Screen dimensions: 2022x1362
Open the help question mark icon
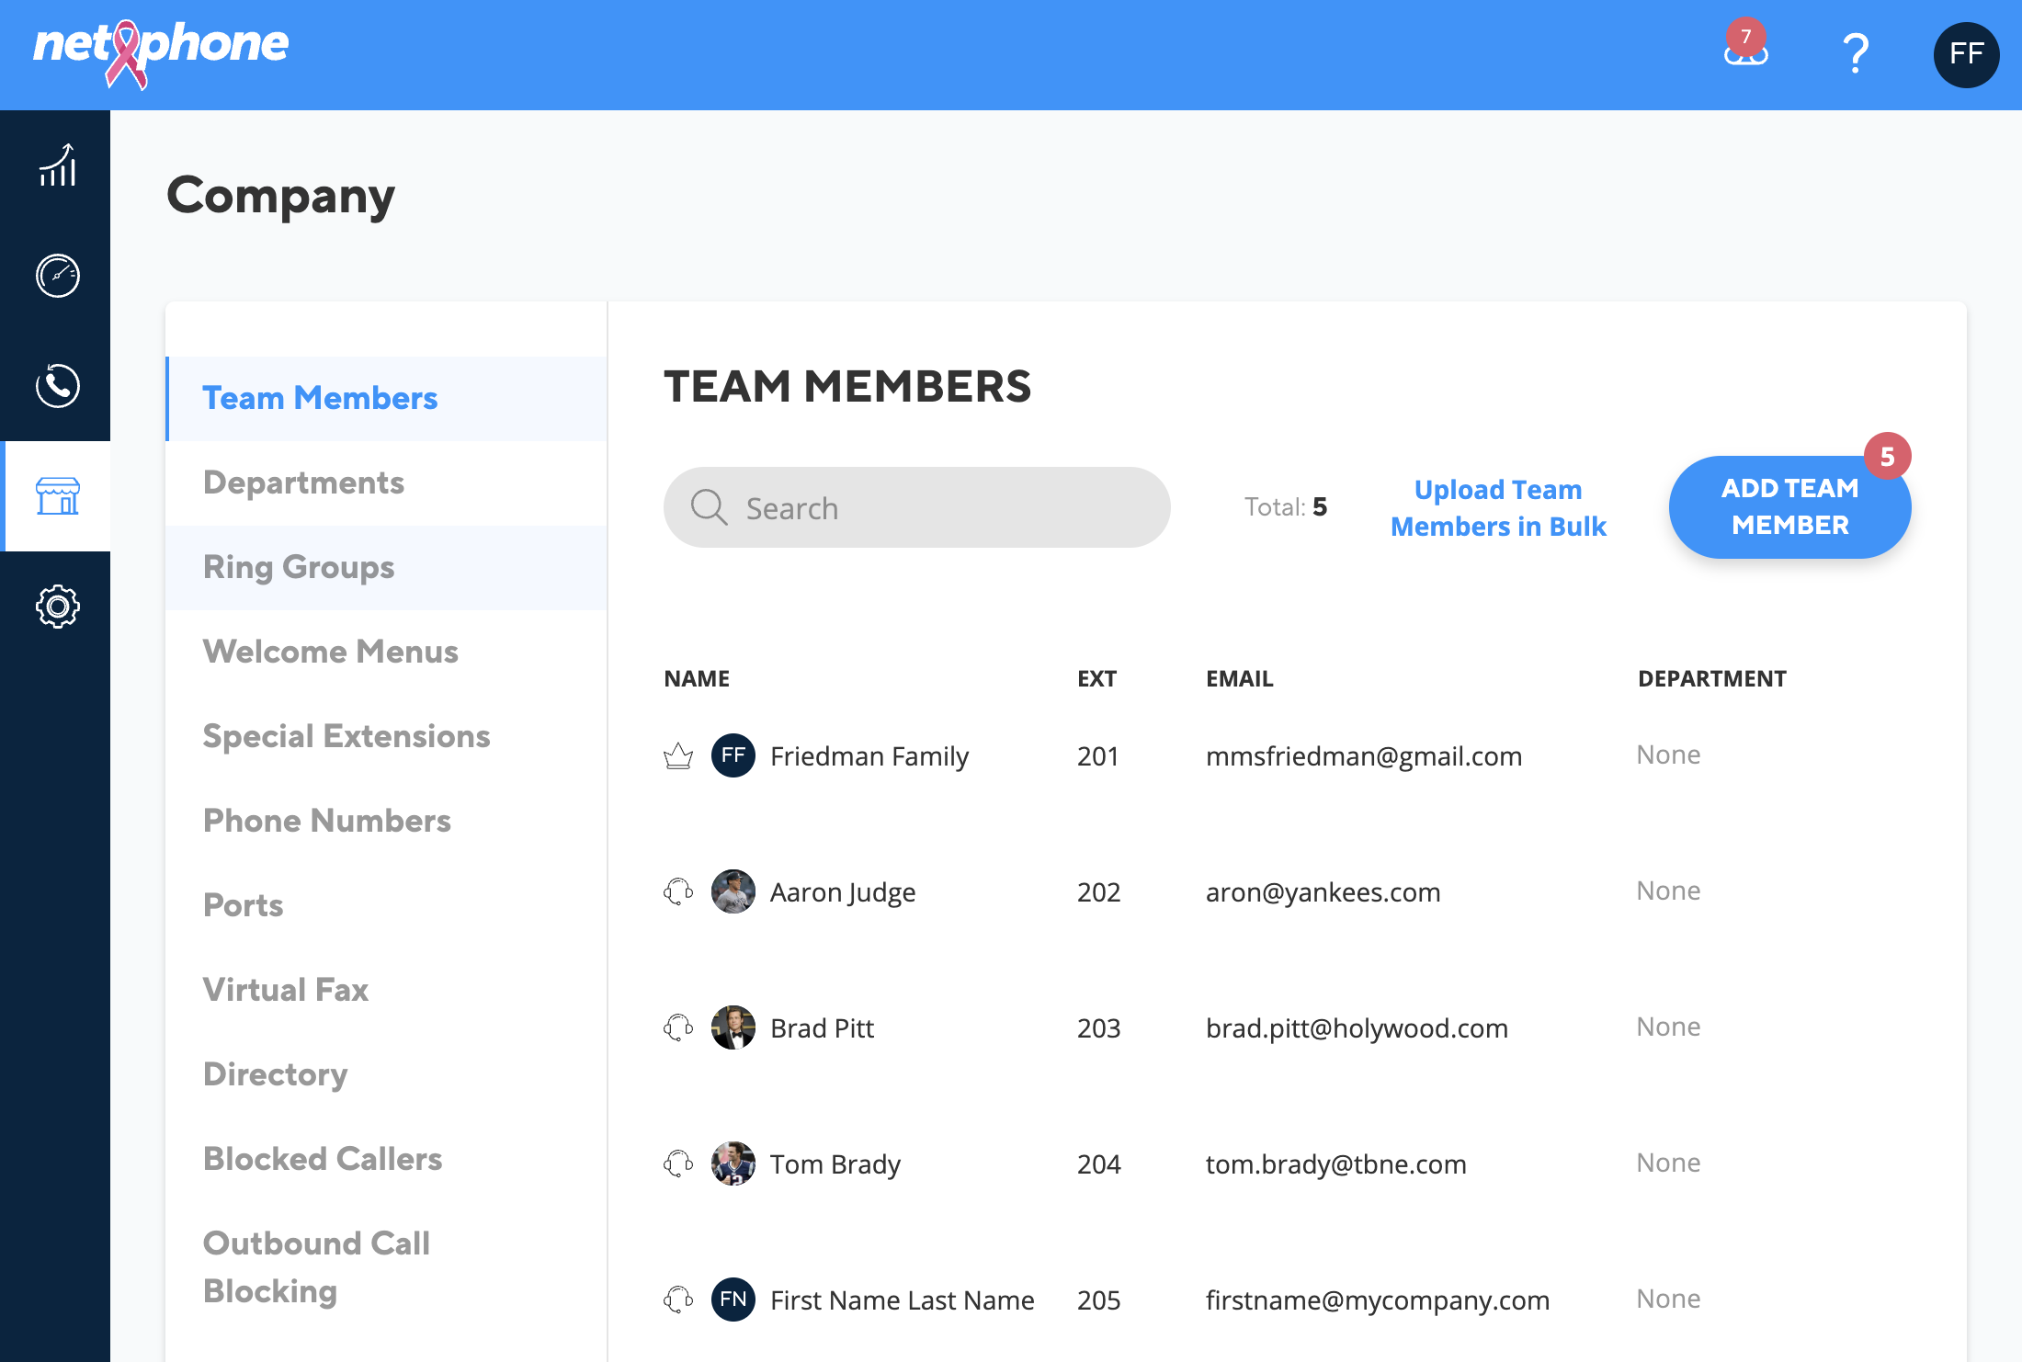(1856, 53)
